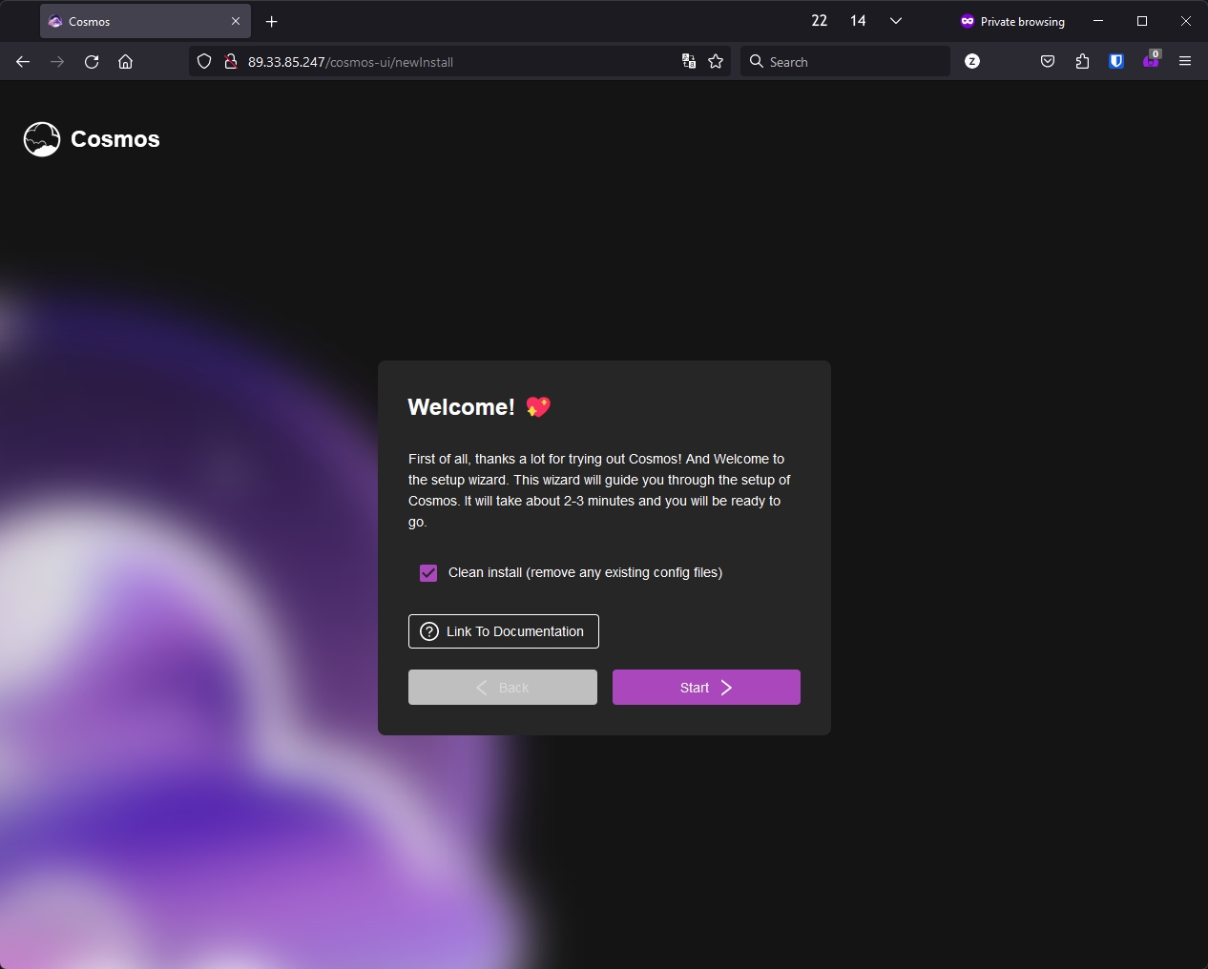Bookmark this page with the star icon
Screen dimensions: 1208x969
(716, 62)
